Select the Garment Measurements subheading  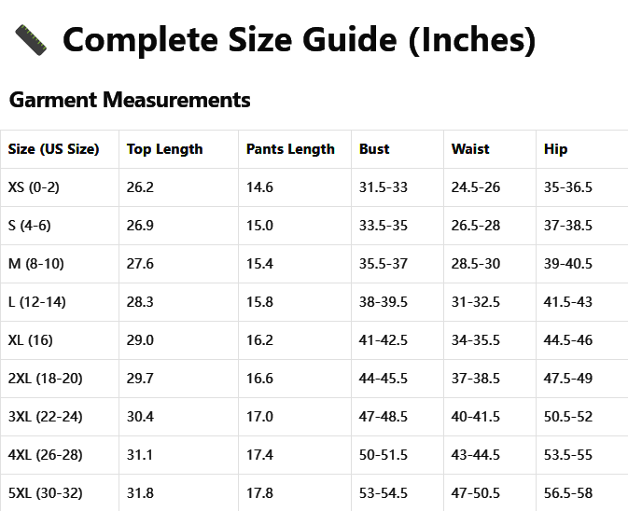click(x=130, y=100)
